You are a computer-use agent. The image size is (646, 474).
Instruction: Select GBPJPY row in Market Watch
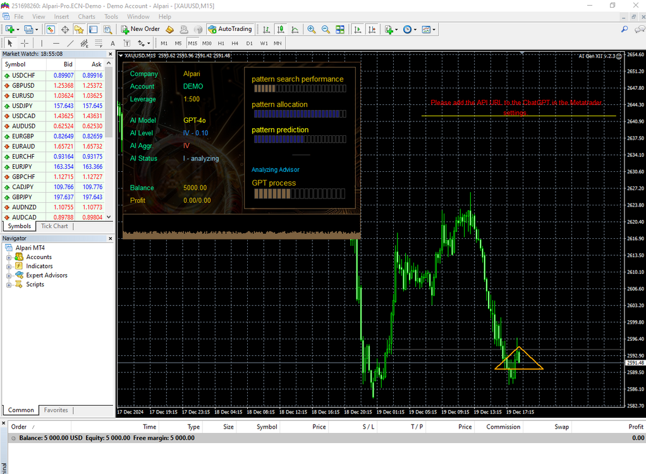point(54,197)
